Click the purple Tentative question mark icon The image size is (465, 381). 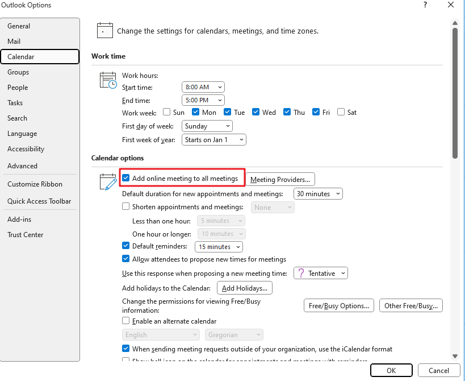click(x=301, y=273)
